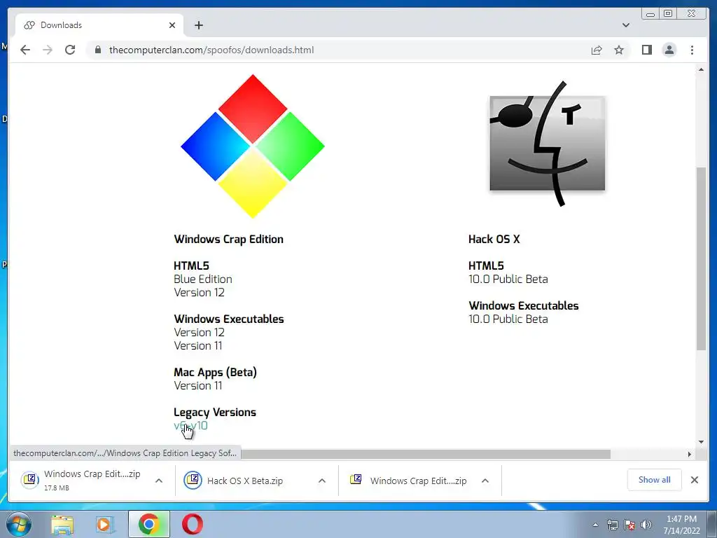This screenshot has height=538, width=717.
Task: Download Hack OS X HTML5 10.0 Public Beta
Action: click(x=508, y=279)
